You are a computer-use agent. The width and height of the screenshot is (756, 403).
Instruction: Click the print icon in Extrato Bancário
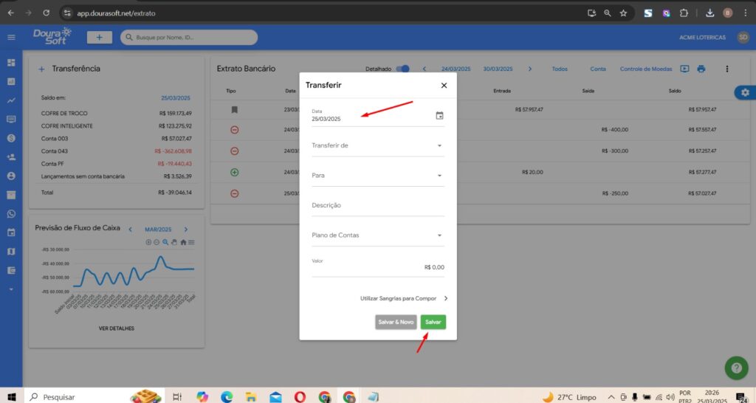pos(701,69)
